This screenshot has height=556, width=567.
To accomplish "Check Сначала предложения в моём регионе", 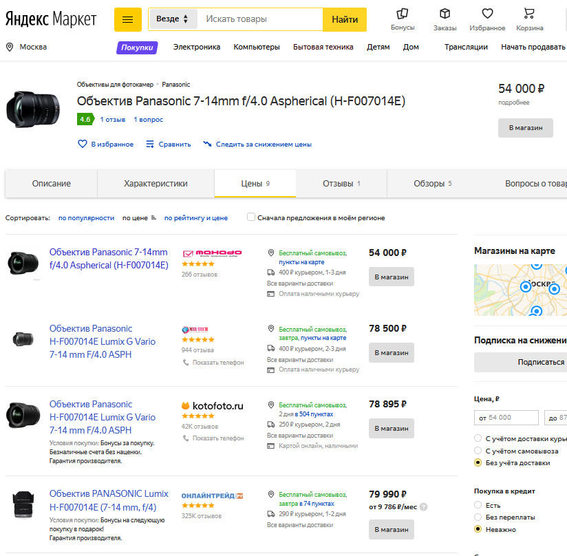I will coord(251,217).
